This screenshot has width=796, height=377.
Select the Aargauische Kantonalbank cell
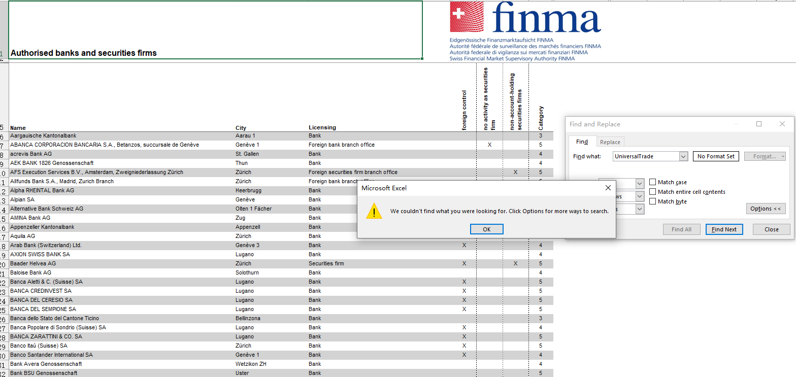click(x=121, y=136)
